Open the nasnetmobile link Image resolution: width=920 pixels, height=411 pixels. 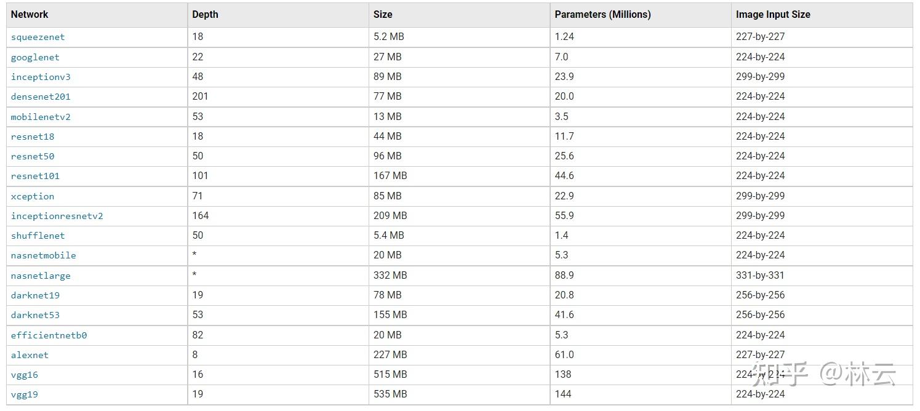[x=44, y=255]
